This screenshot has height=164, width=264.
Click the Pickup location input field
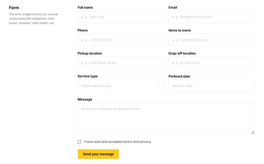point(120,63)
